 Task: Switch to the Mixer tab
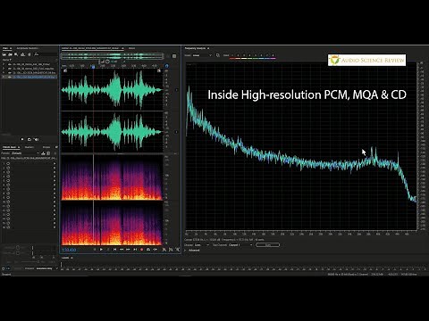(x=131, y=48)
